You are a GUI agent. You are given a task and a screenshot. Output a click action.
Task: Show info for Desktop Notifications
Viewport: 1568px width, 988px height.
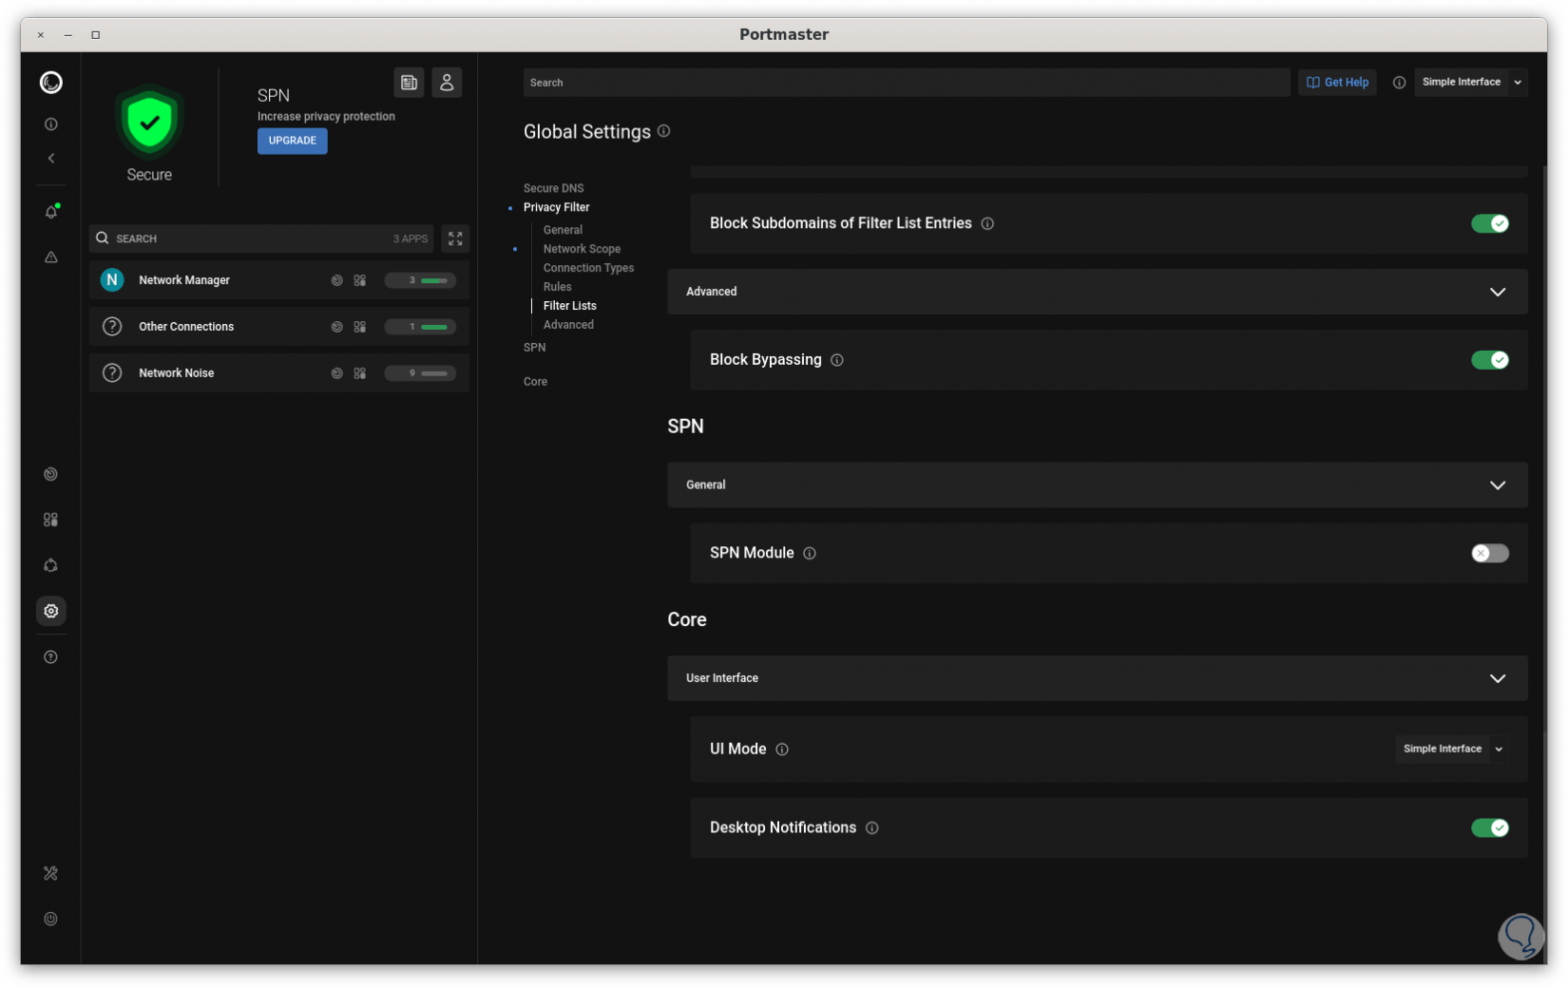point(872,828)
